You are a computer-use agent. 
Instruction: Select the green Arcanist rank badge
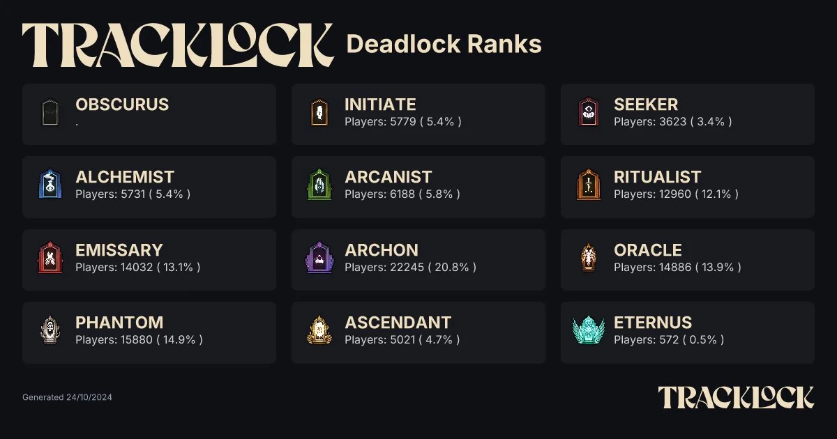pyautogui.click(x=319, y=185)
